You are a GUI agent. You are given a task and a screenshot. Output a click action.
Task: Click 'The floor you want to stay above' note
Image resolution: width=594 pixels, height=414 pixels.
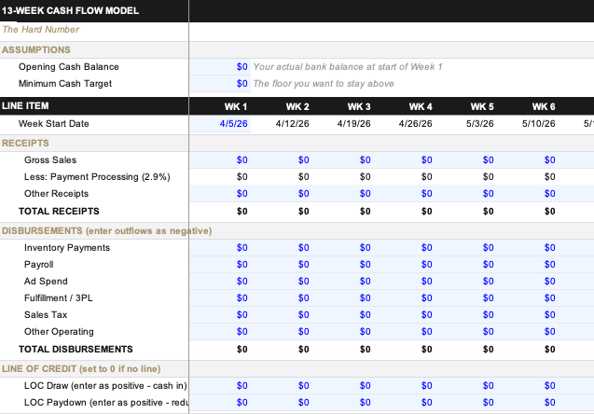click(x=324, y=83)
